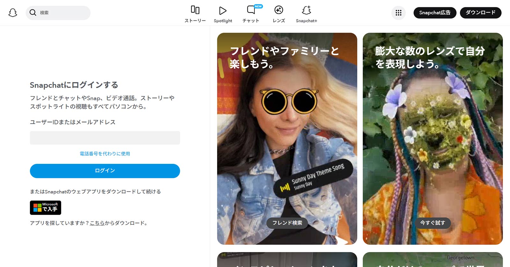Click the 電話番号を代わりに使用 link
510x267 pixels.
pyautogui.click(x=105, y=154)
